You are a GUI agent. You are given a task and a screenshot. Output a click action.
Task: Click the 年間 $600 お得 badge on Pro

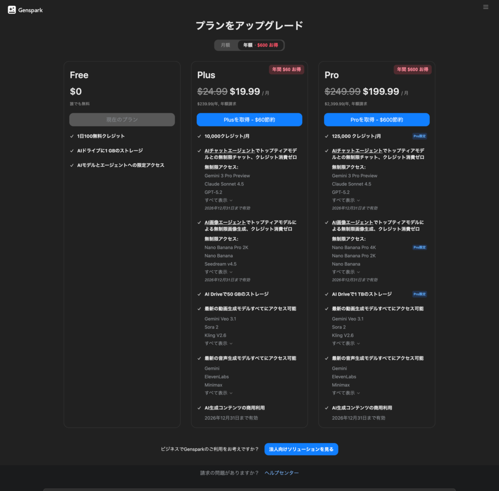412,69
